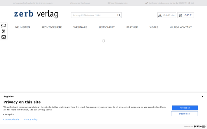This screenshot has height=129, width=207.
Task: Open the NEUHEITEN menu
Action: (x=22, y=27)
